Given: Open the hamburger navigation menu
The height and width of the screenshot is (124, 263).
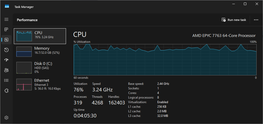Looking at the screenshot, I should [x=6, y=19].
